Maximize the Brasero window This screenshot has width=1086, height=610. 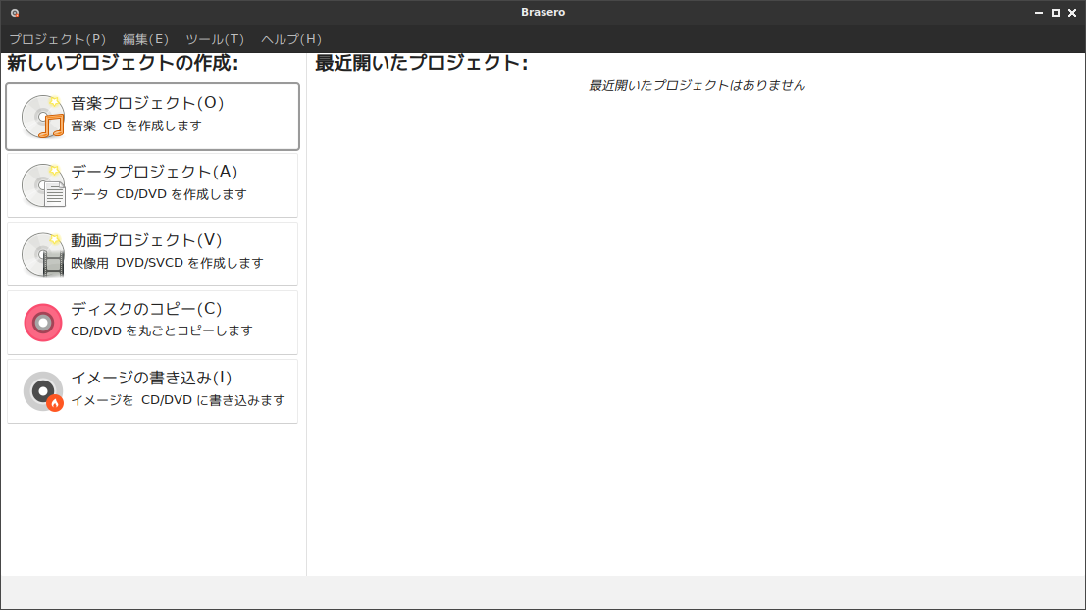tap(1055, 13)
